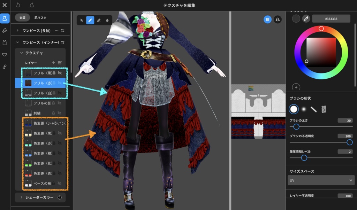357x210 pixels.
Task: Open the dress category in the left sidebar
Action: coord(5,18)
